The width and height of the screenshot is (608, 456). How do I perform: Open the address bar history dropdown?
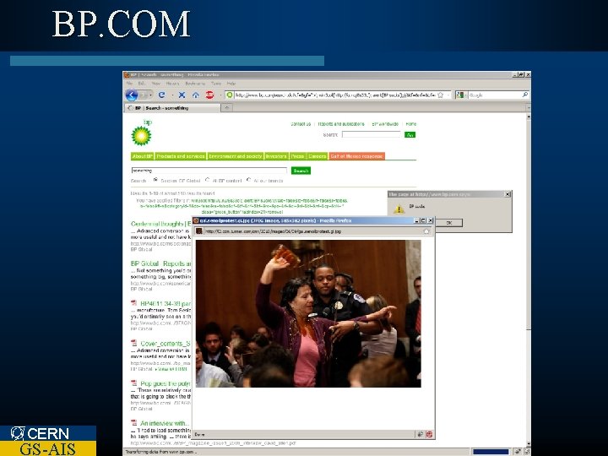point(448,95)
